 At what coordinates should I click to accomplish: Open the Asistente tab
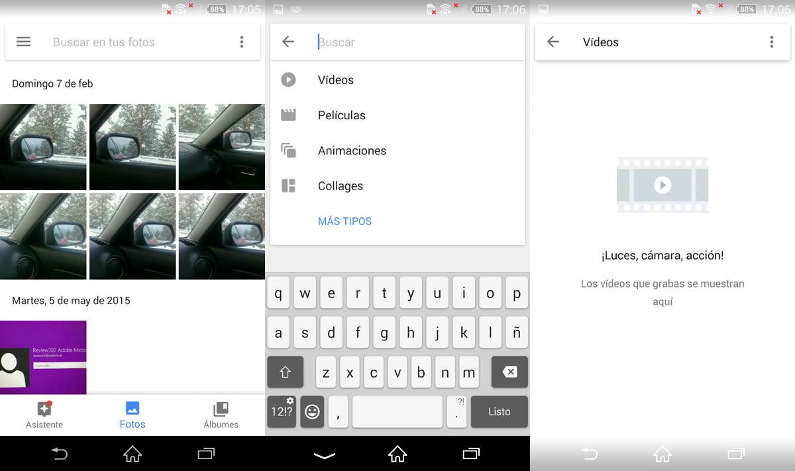point(44,415)
